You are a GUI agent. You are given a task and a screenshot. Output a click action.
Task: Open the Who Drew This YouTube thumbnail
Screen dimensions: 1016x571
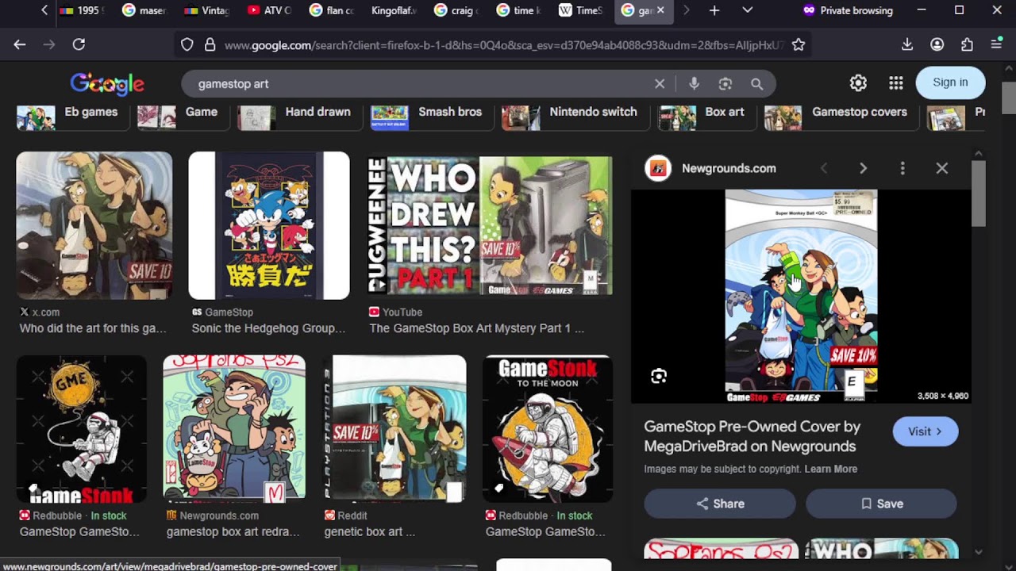[490, 225]
